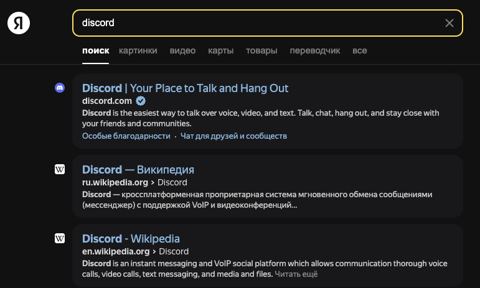
Task: Click Wikipedia favicon beside Википедия result
Action: [x=60, y=169]
